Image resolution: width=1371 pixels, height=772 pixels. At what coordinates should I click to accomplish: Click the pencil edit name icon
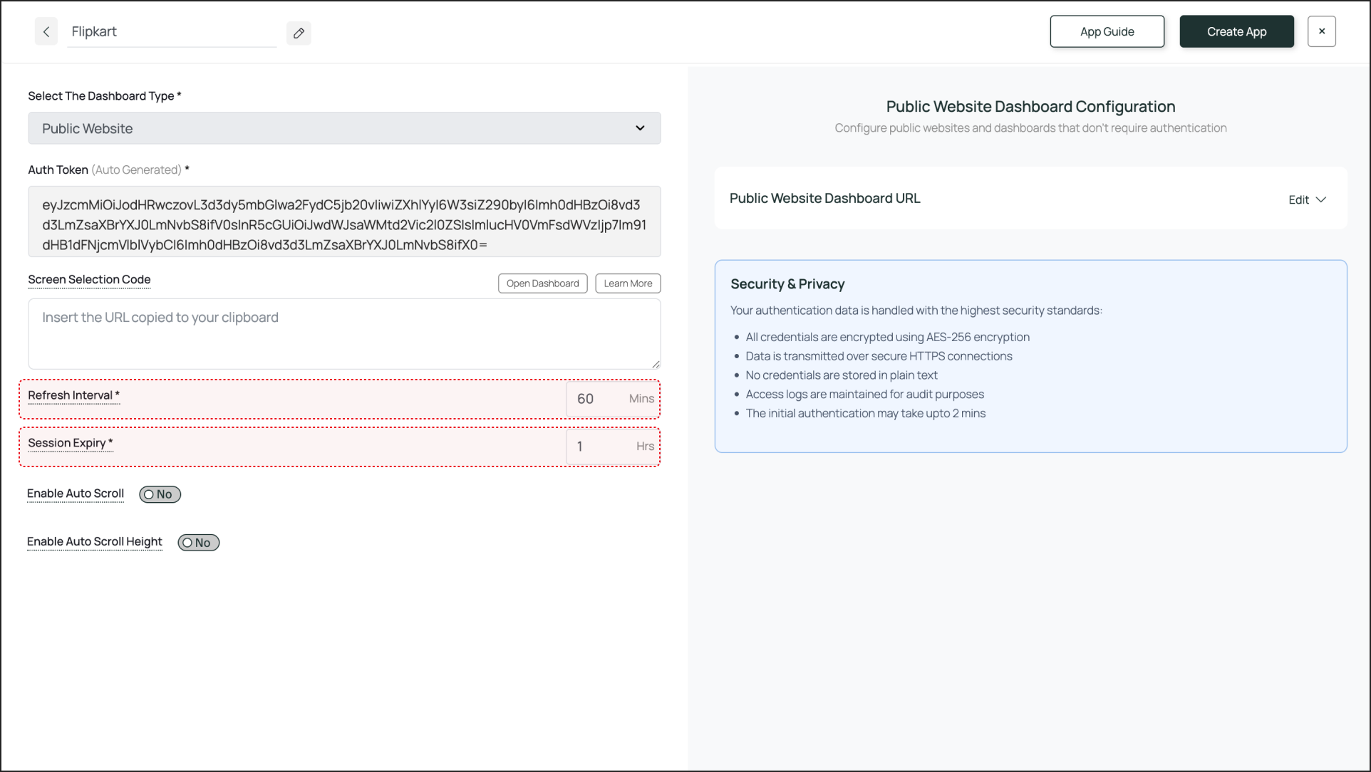299,33
